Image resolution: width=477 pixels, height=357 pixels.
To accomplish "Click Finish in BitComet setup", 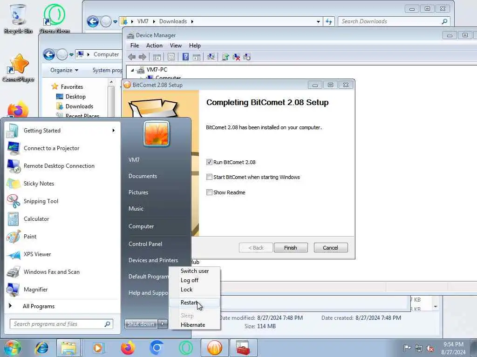I will tap(291, 248).
